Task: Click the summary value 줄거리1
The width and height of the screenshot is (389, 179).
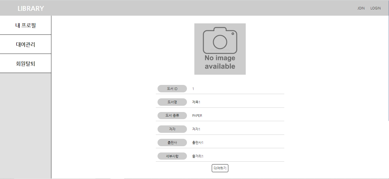Action: [x=197, y=156]
